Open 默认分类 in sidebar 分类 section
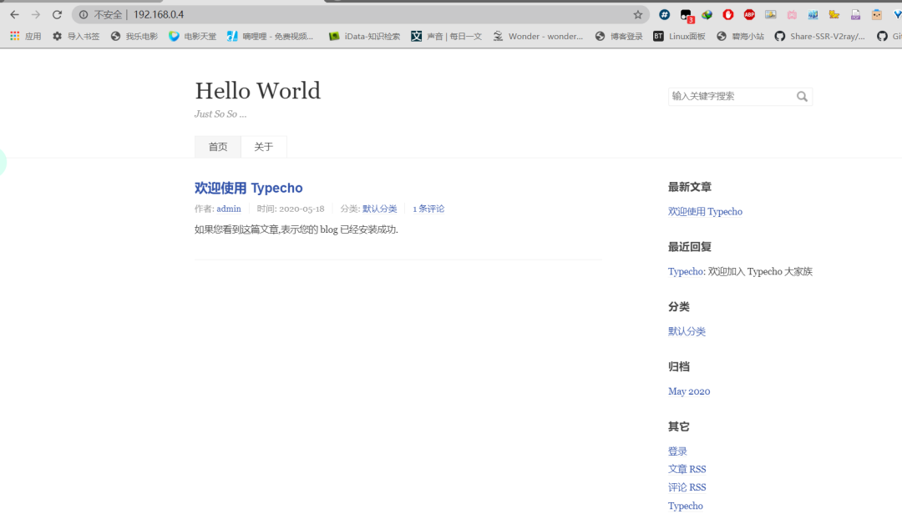 pyautogui.click(x=687, y=331)
